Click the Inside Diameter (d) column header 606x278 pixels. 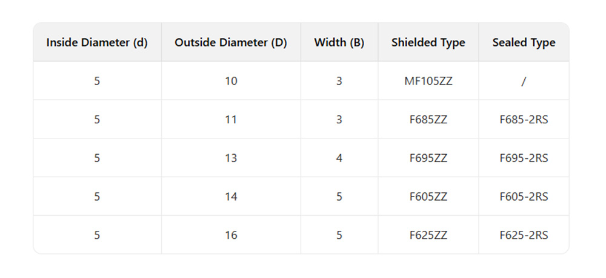(x=97, y=42)
